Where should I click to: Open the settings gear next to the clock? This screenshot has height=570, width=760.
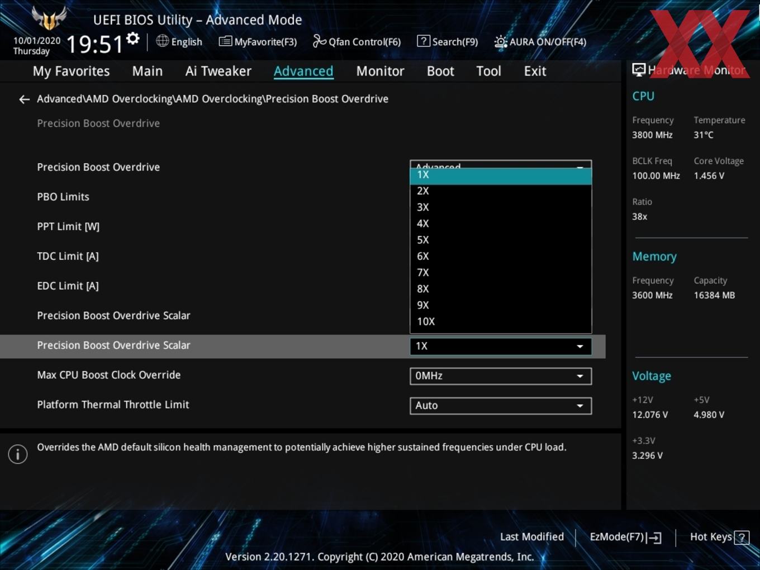(132, 39)
